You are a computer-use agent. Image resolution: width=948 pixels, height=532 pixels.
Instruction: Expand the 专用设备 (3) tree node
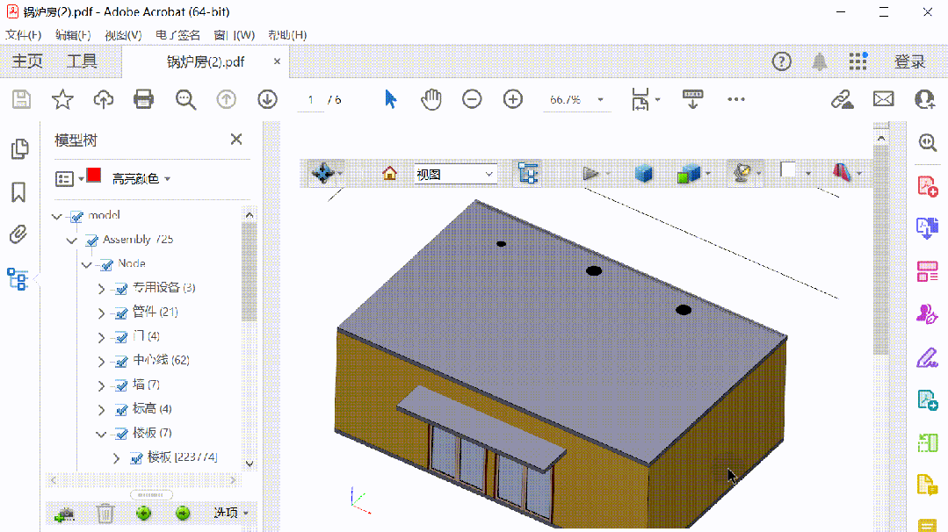point(101,288)
